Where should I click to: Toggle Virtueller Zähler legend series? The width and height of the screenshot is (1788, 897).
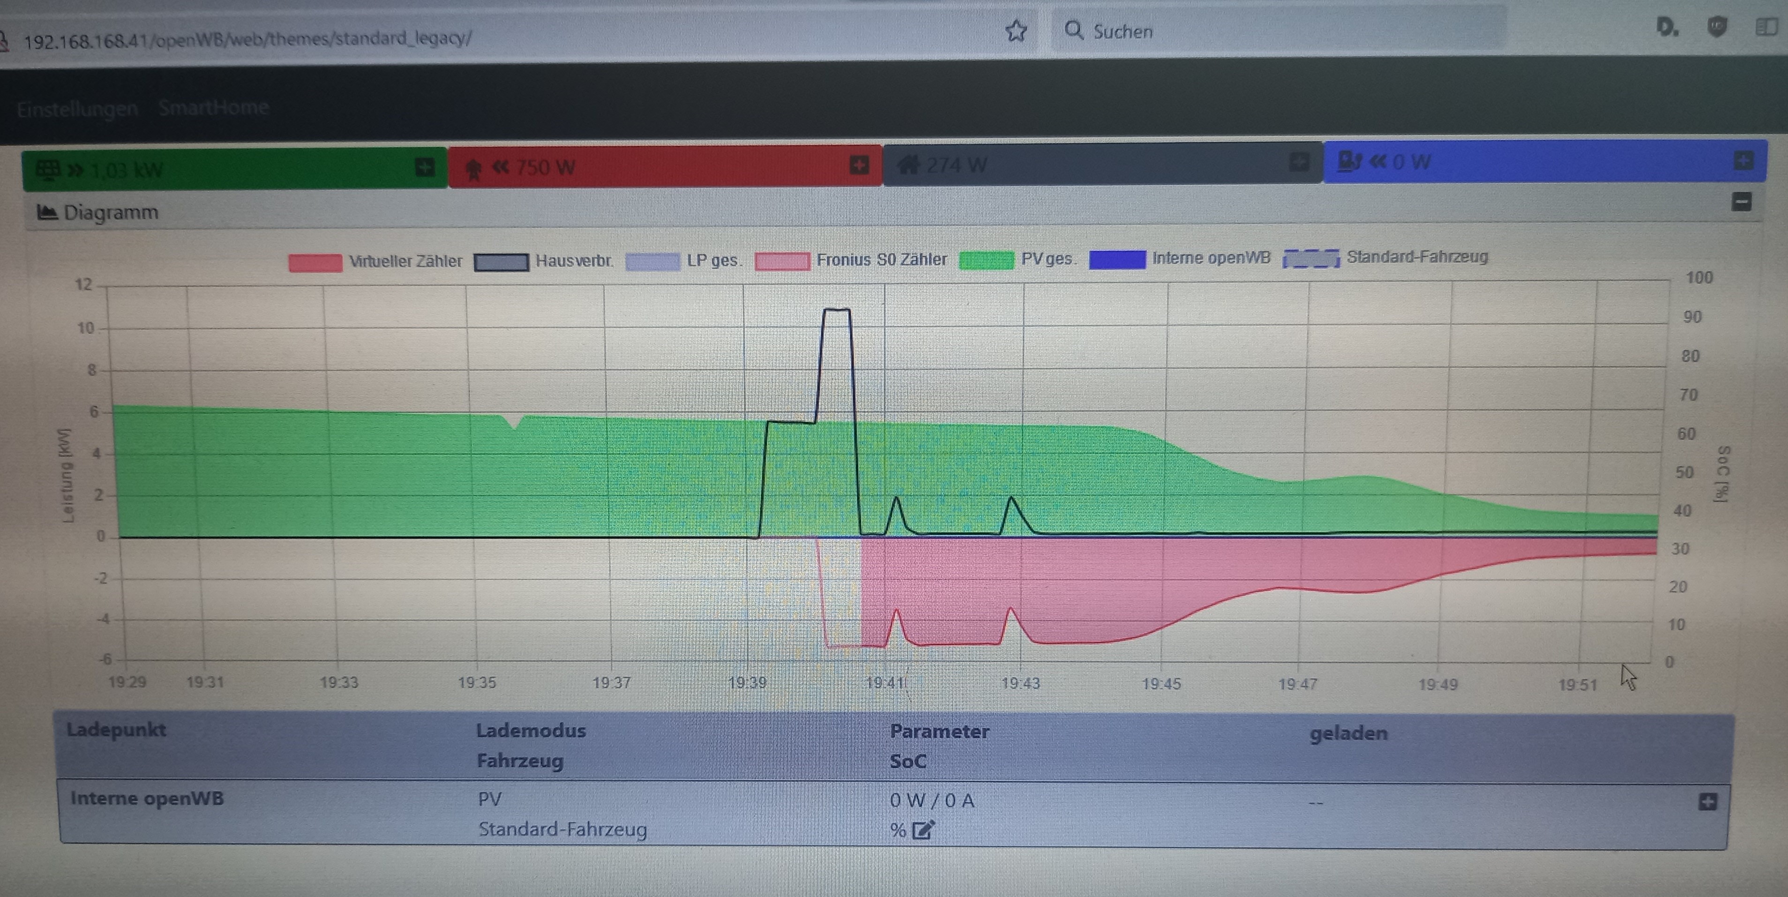(x=376, y=262)
